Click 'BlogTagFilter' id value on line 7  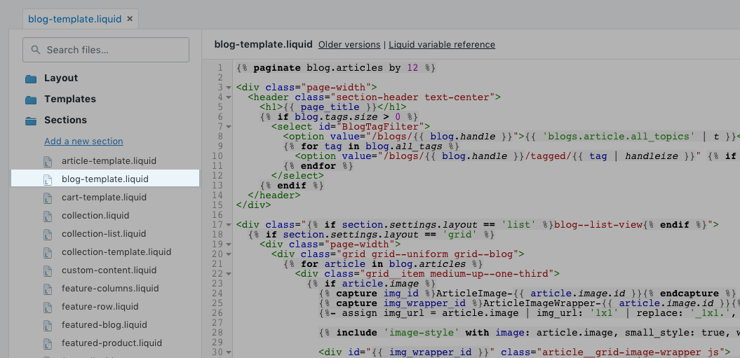point(382,126)
